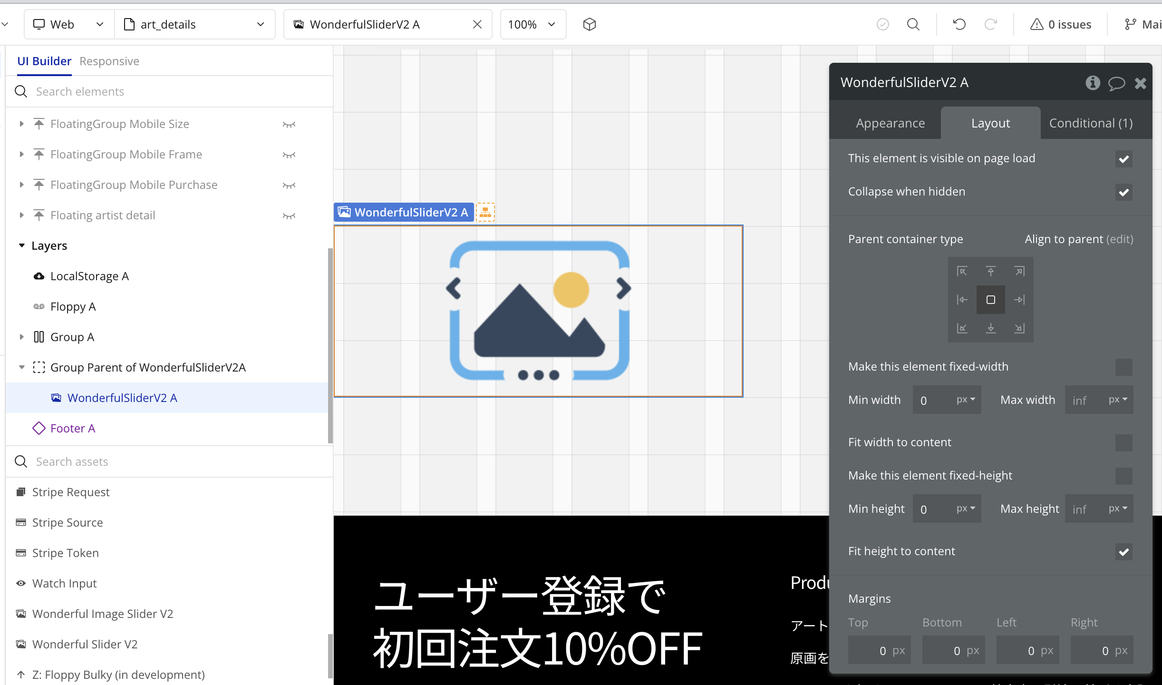Screen dimensions: 1162x685
Task: Open Max height unit px dropdown
Action: (1118, 509)
